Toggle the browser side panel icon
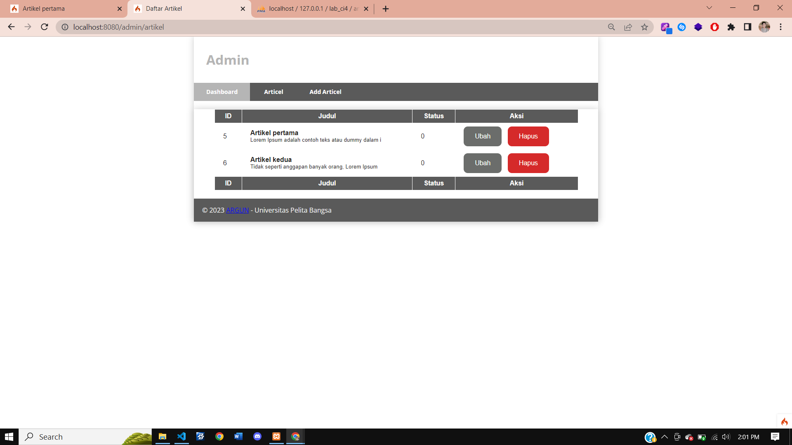The width and height of the screenshot is (792, 445). pyautogui.click(x=747, y=27)
